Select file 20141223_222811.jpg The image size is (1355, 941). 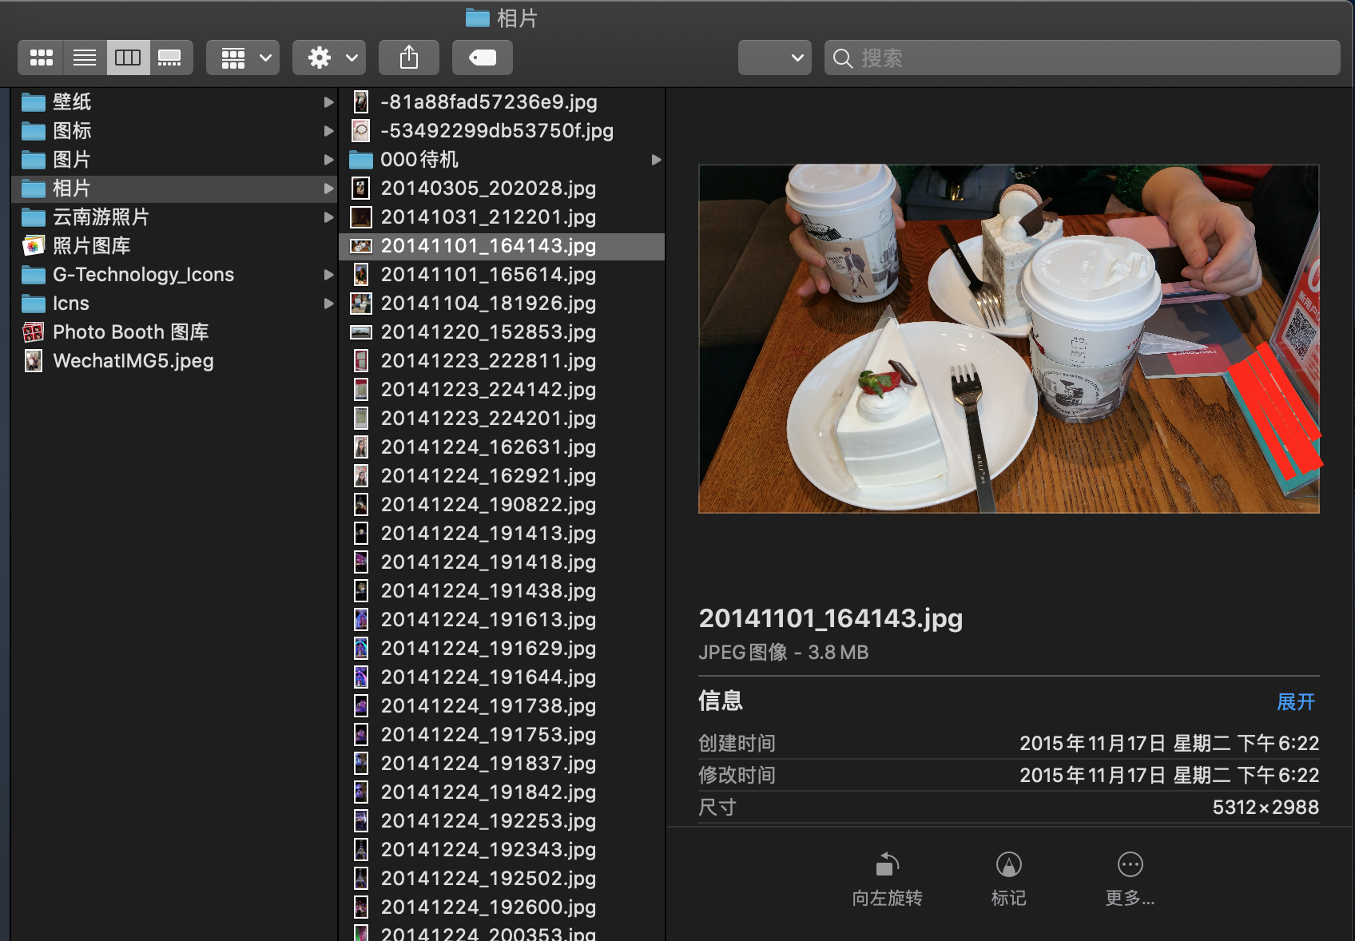[x=502, y=361]
